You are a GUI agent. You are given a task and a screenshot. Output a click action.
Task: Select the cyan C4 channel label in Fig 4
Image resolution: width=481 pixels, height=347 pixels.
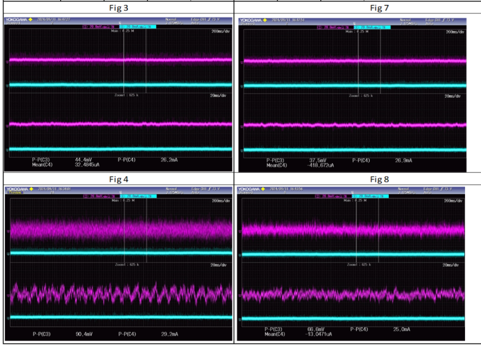pos(138,196)
